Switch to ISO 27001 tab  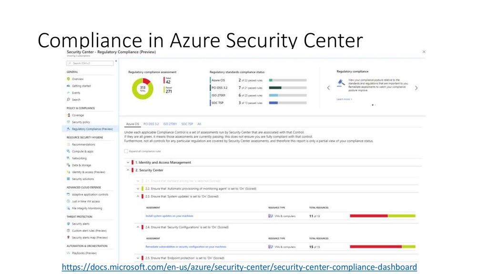click(170, 124)
